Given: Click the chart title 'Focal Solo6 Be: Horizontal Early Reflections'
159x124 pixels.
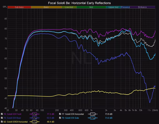Looking at the screenshot, I should click(80, 3).
